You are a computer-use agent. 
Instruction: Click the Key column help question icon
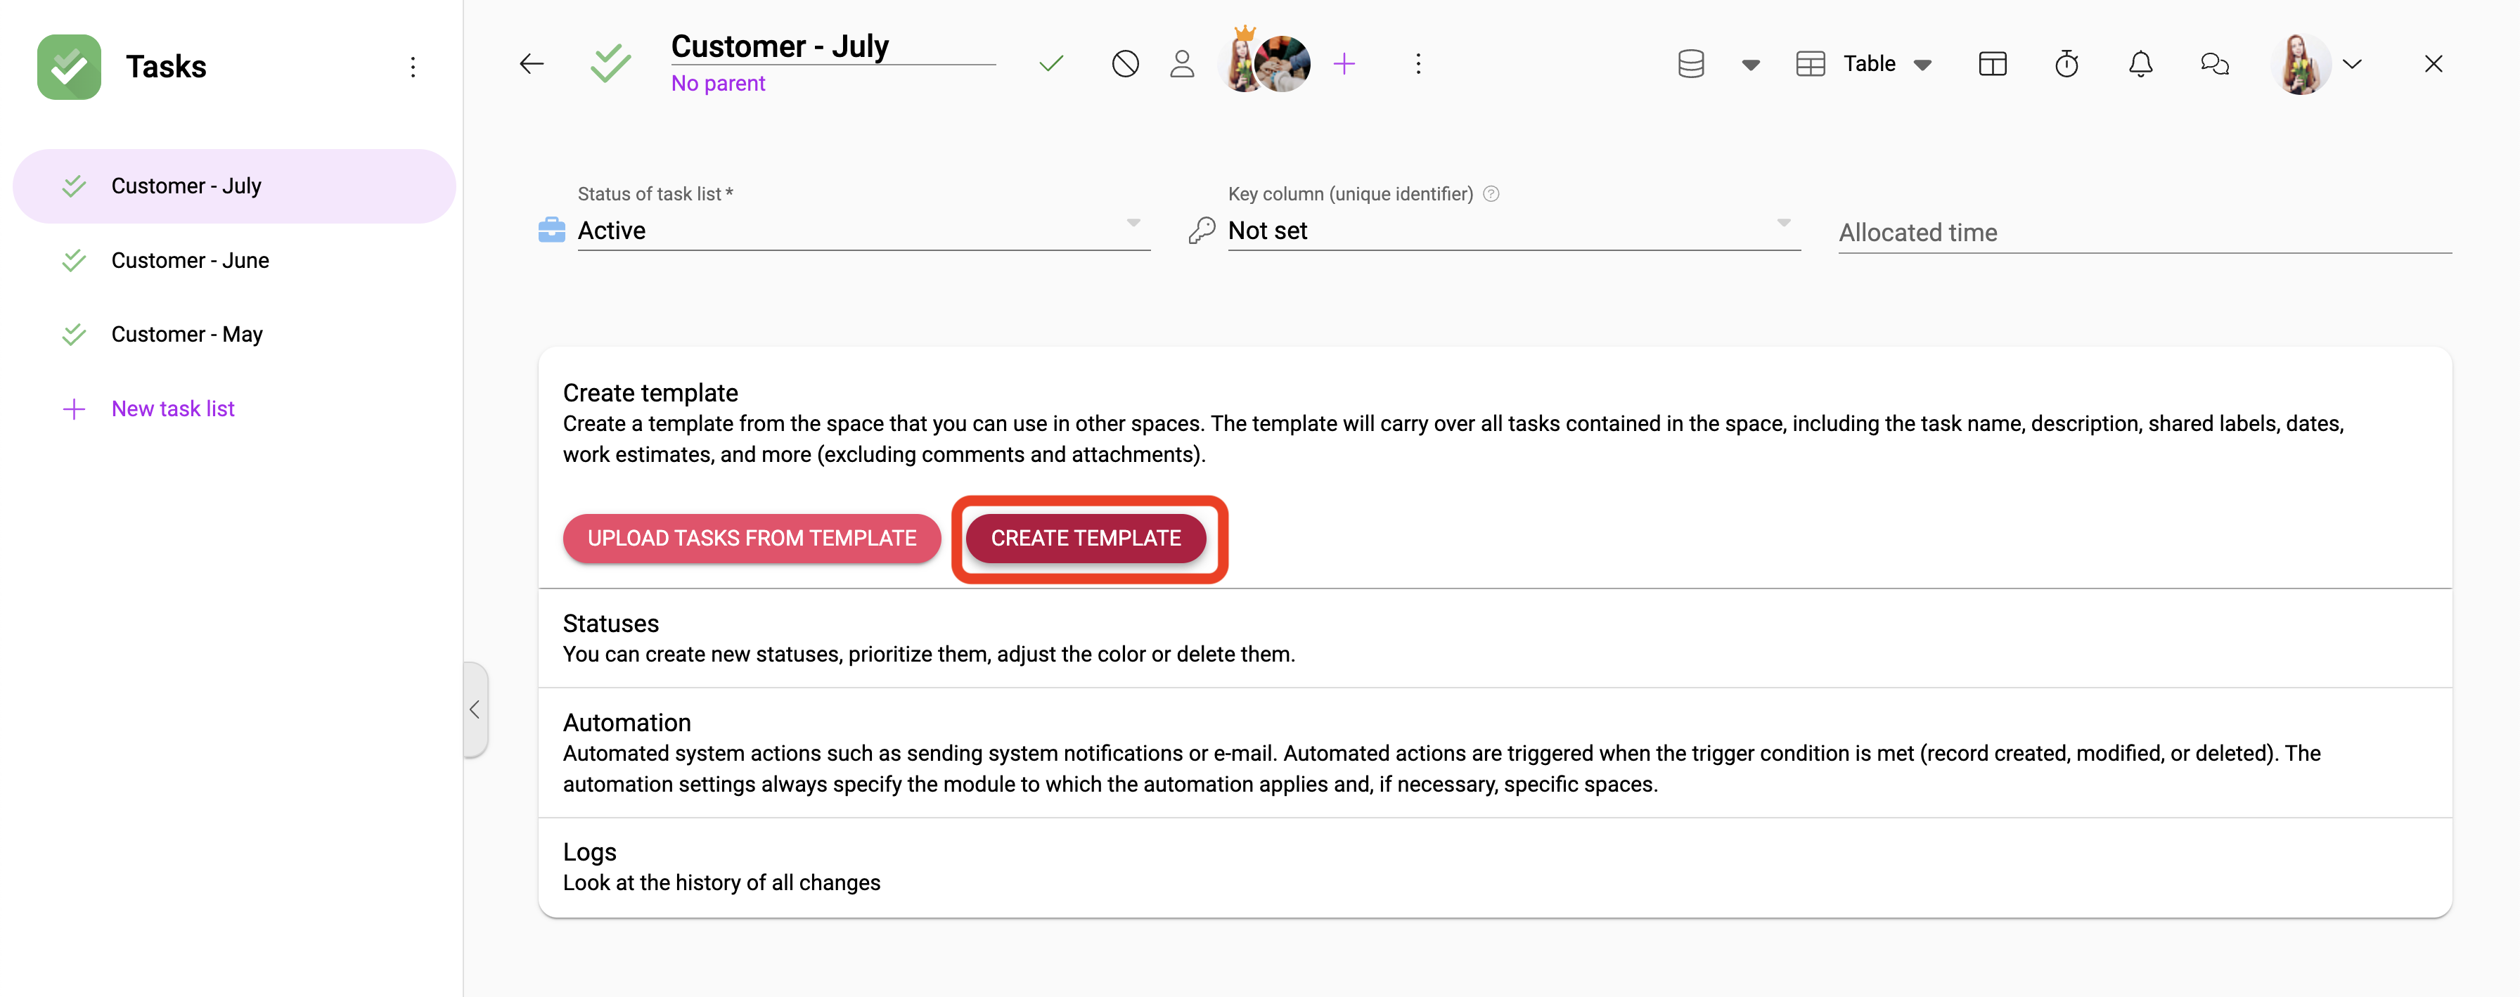click(1490, 194)
